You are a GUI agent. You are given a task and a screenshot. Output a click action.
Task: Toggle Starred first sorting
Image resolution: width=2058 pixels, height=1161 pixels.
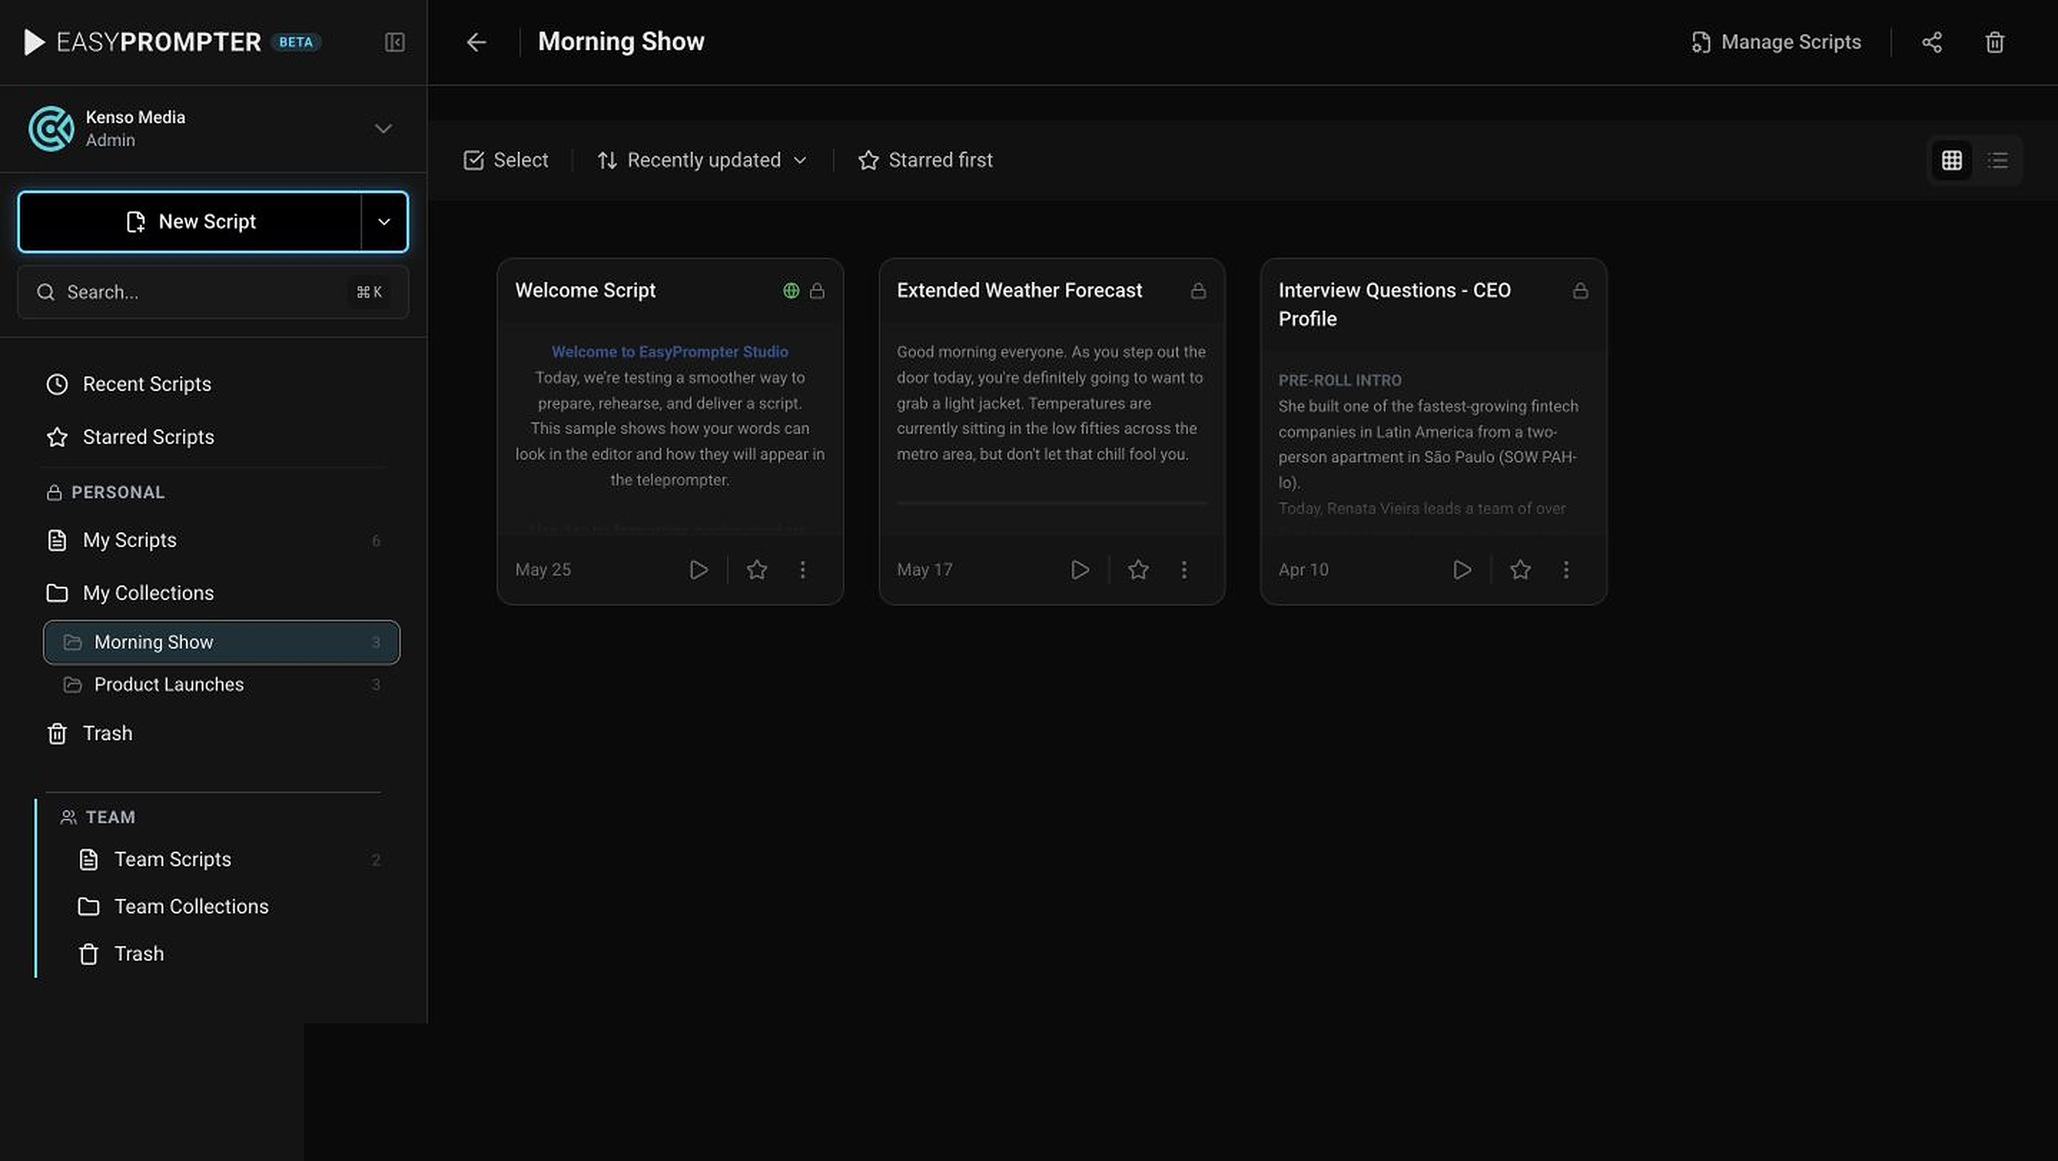pyautogui.click(x=925, y=160)
